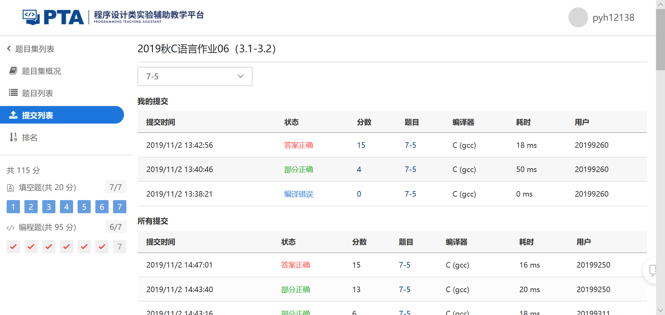Click the 排名 sort icon
This screenshot has width=665, height=315.
click(13, 137)
